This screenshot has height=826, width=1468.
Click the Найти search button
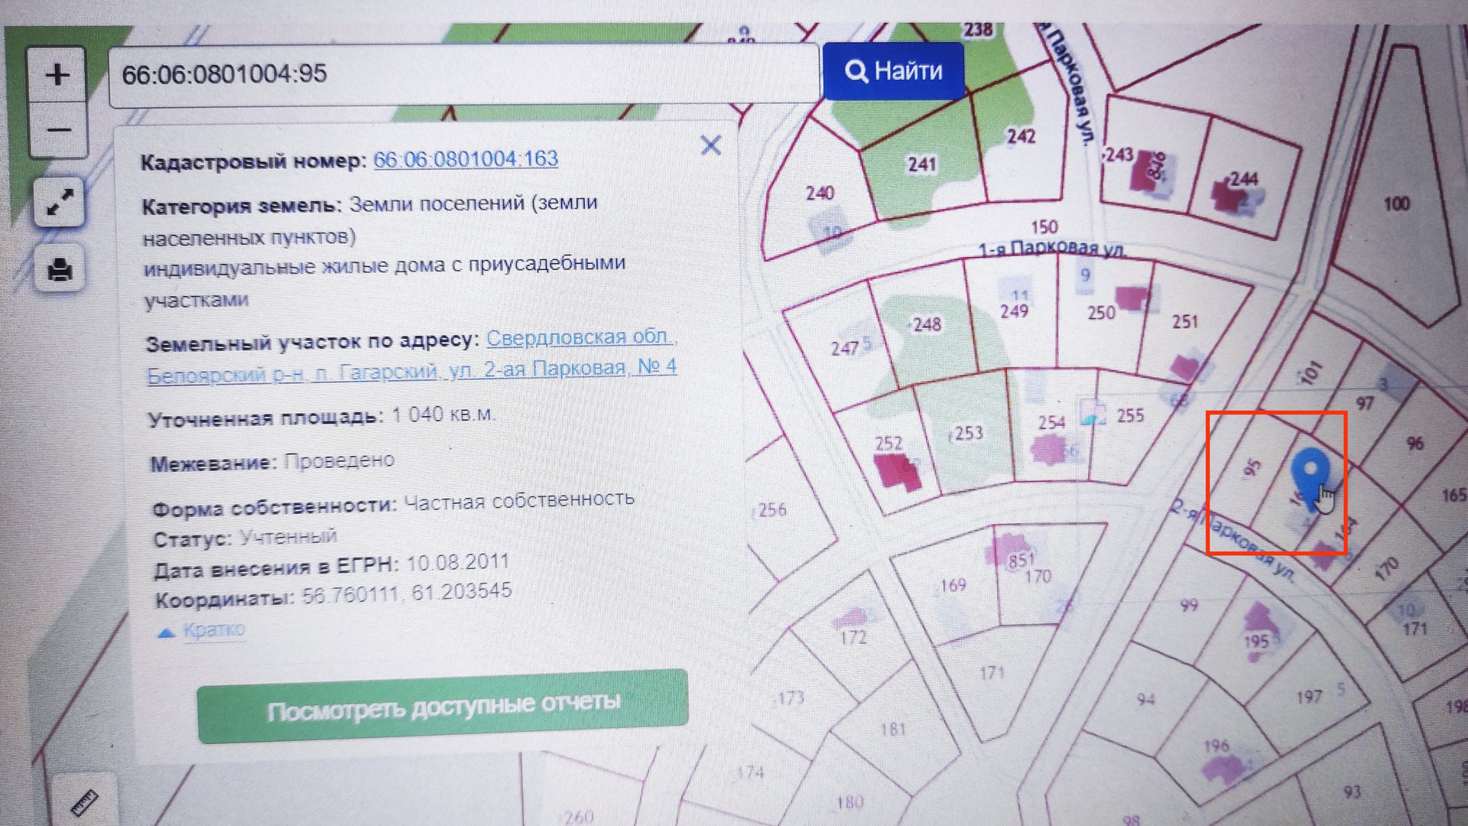[893, 71]
